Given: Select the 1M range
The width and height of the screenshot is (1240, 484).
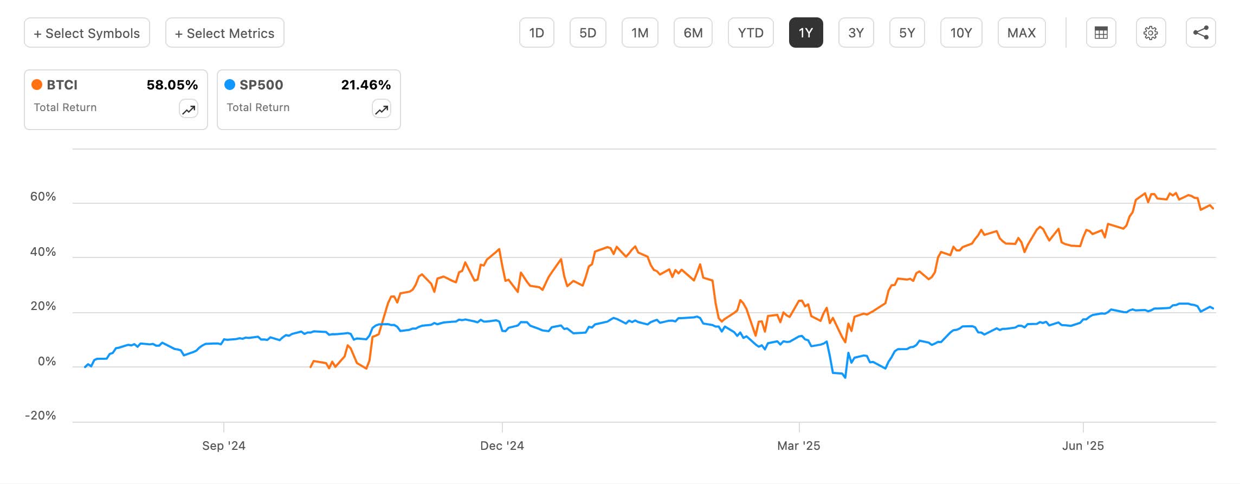Looking at the screenshot, I should (640, 33).
